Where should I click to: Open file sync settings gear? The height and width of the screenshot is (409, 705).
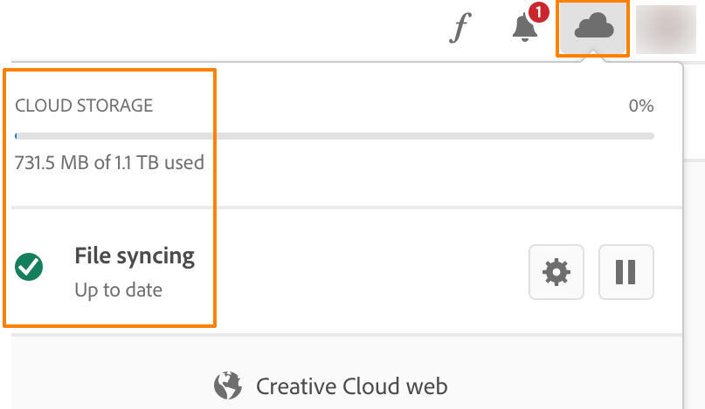tap(556, 272)
